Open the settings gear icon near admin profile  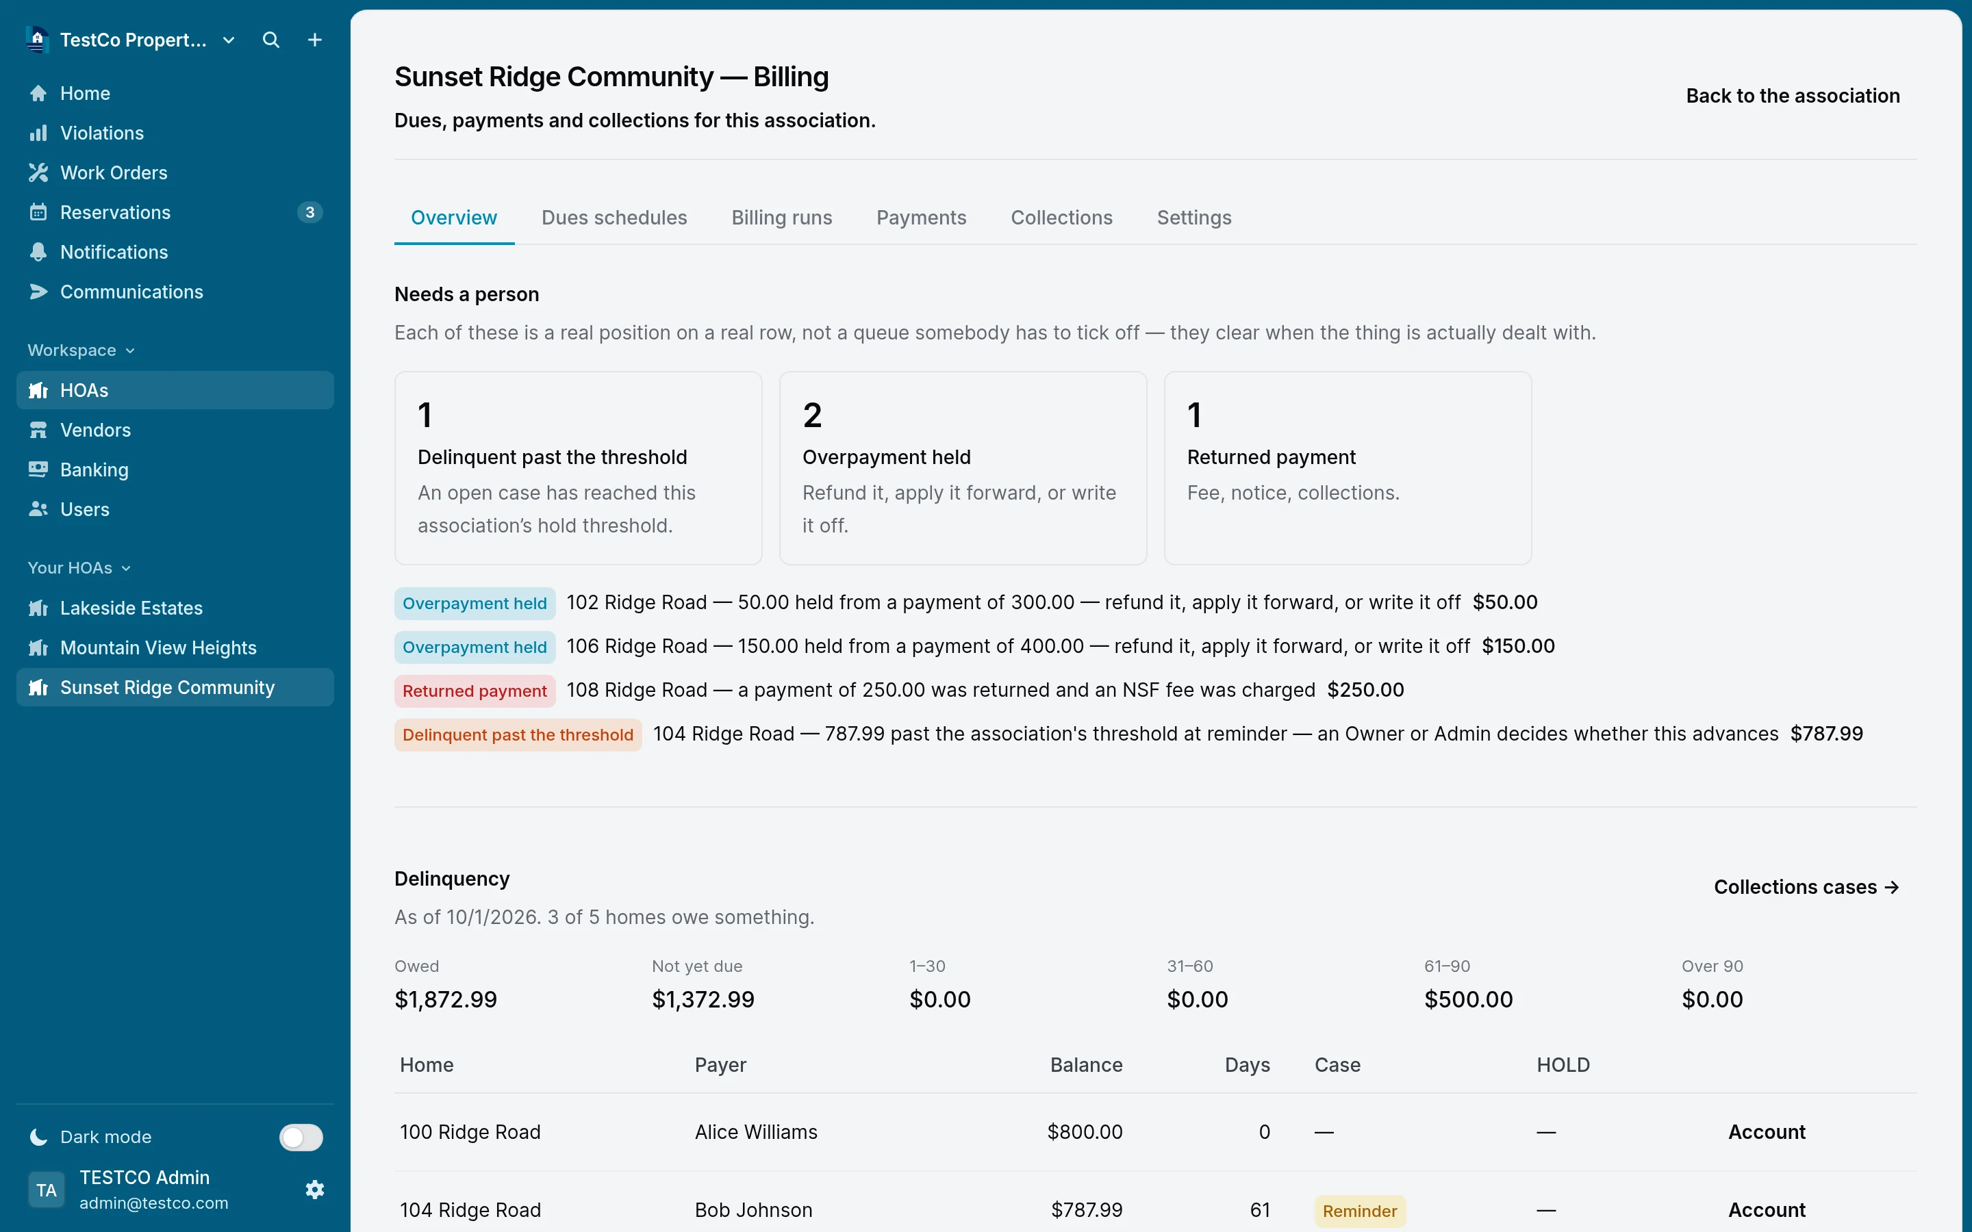tap(314, 1190)
